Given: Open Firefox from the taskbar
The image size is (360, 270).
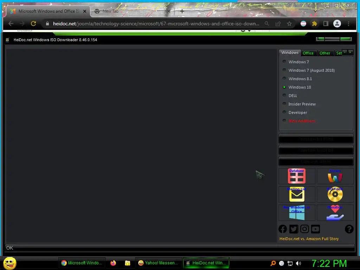Looking at the screenshot, I should click(x=113, y=263).
